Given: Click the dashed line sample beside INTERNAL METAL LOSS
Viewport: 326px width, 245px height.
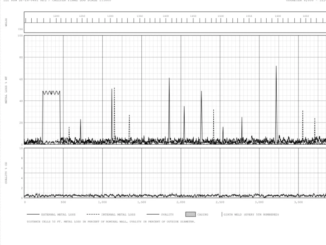Looking at the screenshot, I should 93,214.
